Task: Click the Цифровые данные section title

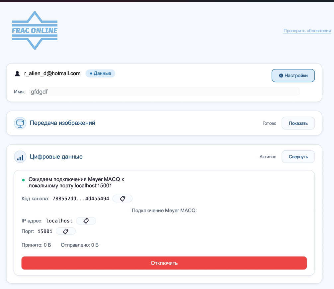Action: 56,157
